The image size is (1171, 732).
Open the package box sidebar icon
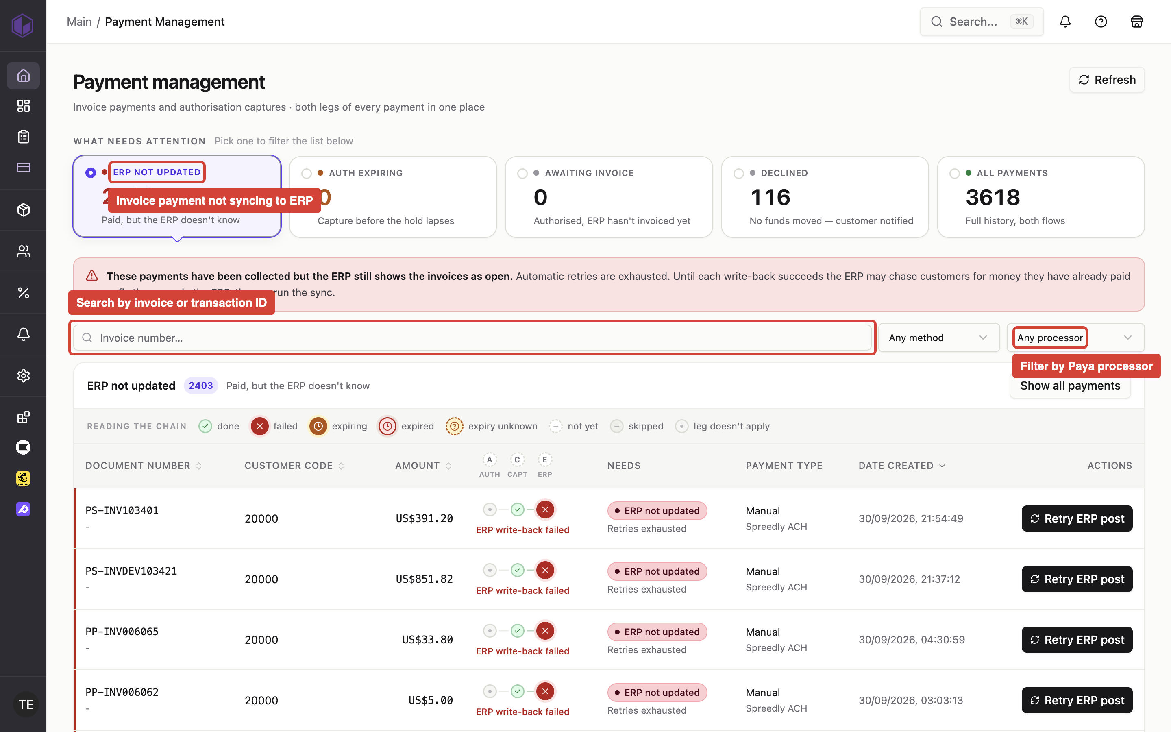coord(23,209)
